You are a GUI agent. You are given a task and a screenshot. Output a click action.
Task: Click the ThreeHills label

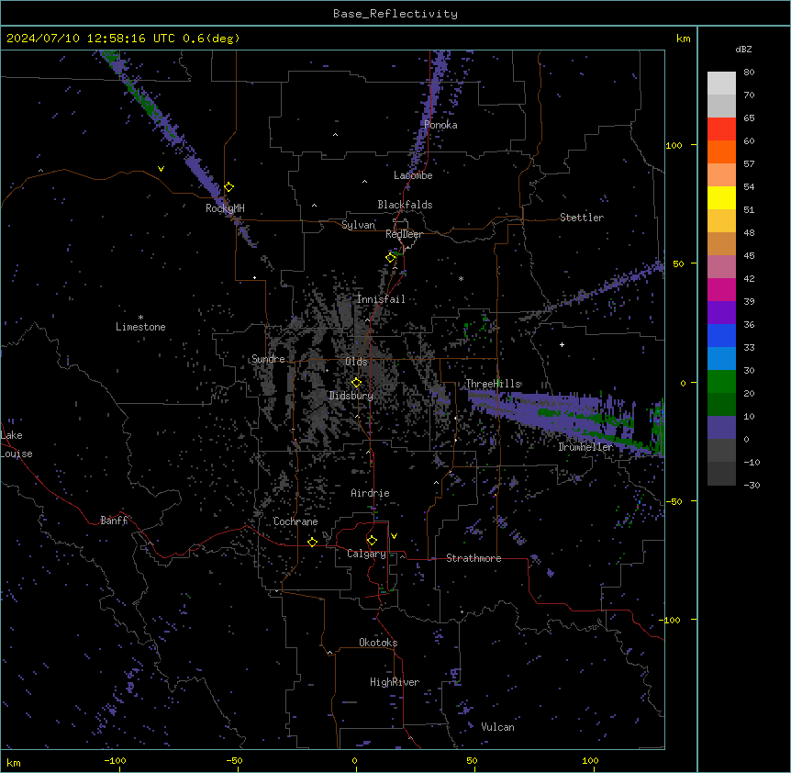[x=493, y=384]
